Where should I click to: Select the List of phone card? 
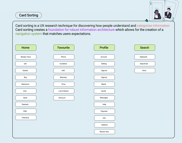[x=64, y=91]
